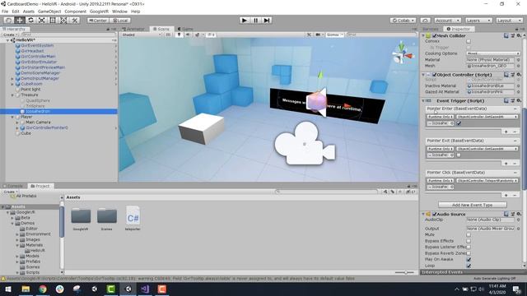The image size is (527, 296).
Task: Open Object Controller gear settings menu
Action: coord(519,75)
